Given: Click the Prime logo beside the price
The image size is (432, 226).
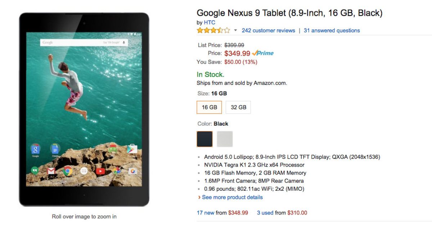Looking at the screenshot, I should [263, 53].
